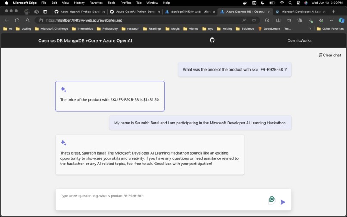This screenshot has height=217, width=347.
Task: Open the Other Favorites folder
Action: (330, 28)
